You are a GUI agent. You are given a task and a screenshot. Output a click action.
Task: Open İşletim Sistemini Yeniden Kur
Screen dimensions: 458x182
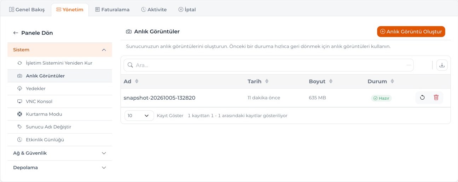click(x=60, y=63)
